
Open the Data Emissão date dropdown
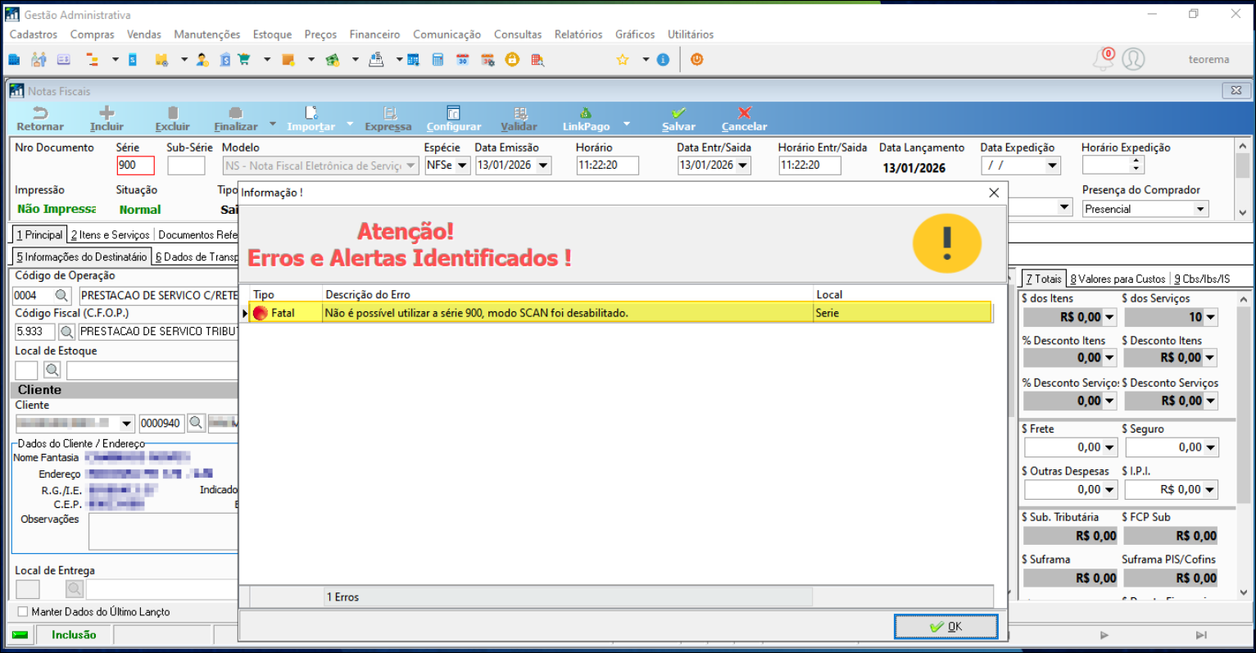pyautogui.click(x=542, y=166)
